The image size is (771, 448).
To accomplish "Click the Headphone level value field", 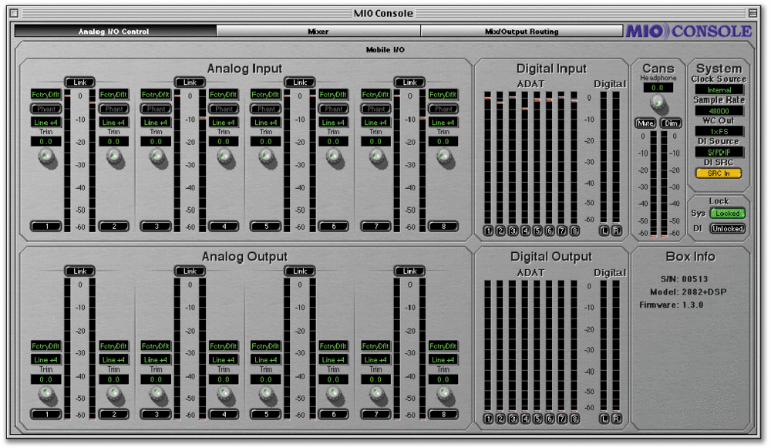I will click(x=658, y=88).
